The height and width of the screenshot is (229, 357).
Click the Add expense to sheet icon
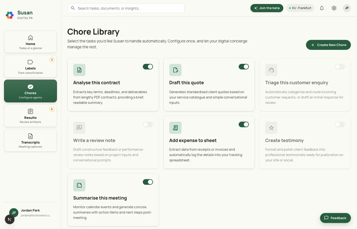[175, 128]
